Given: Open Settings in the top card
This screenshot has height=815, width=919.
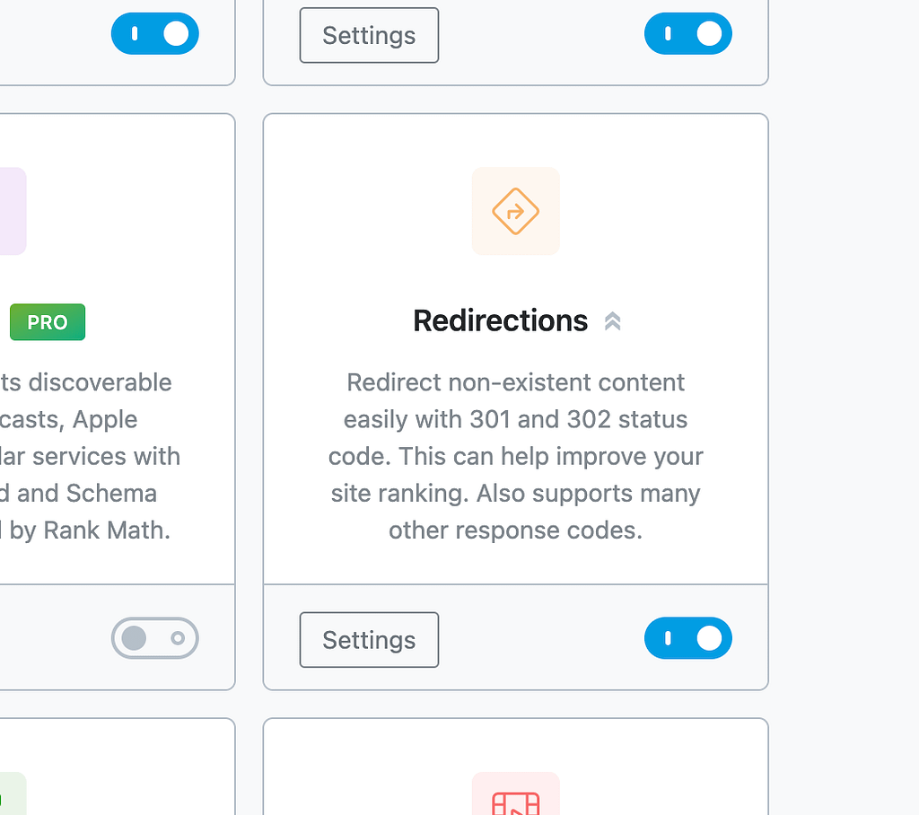Looking at the screenshot, I should coord(369,36).
